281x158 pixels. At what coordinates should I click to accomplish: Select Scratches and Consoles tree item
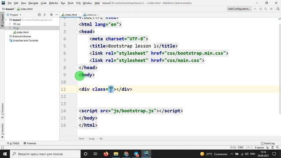[x=25, y=40]
